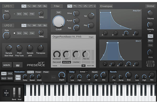Open the MOD/FX panel
The width and height of the screenshot is (157, 104).
click(x=7, y=65)
